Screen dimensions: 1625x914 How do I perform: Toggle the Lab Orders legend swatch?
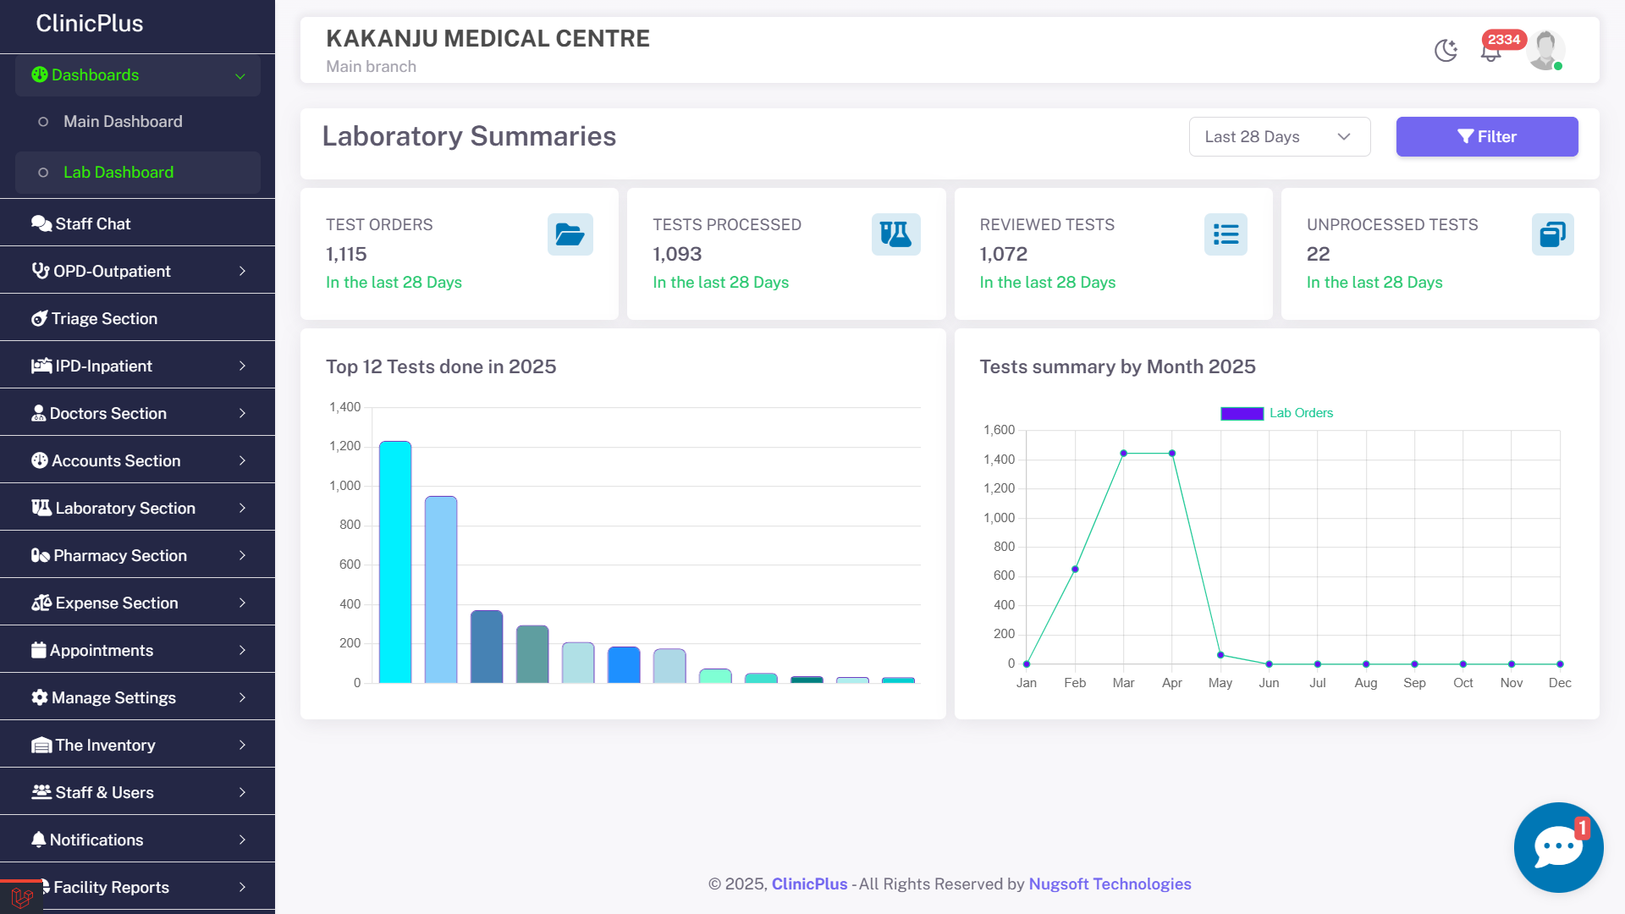pos(1242,413)
